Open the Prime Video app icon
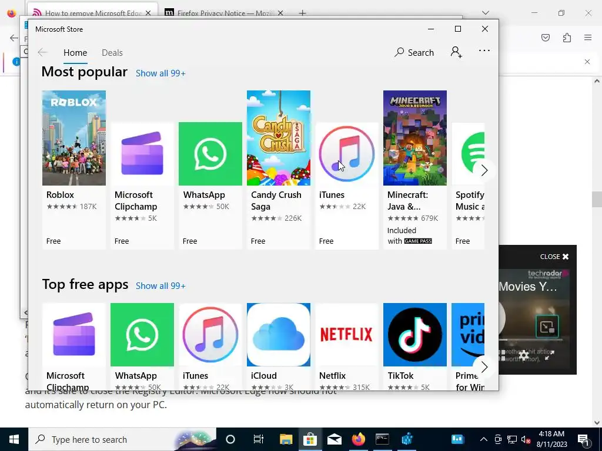Image resolution: width=602 pixels, height=451 pixels. click(x=468, y=335)
